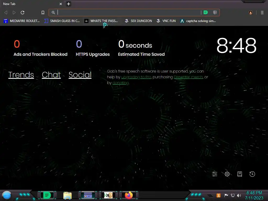
Task: Open the user profile avatar
Action: pos(250,13)
